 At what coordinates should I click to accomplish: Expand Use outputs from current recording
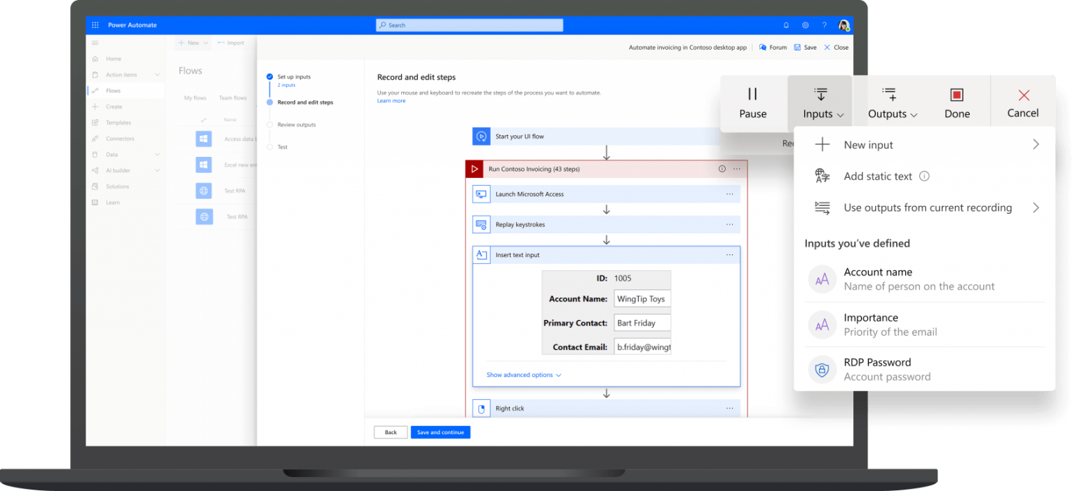[927, 207]
